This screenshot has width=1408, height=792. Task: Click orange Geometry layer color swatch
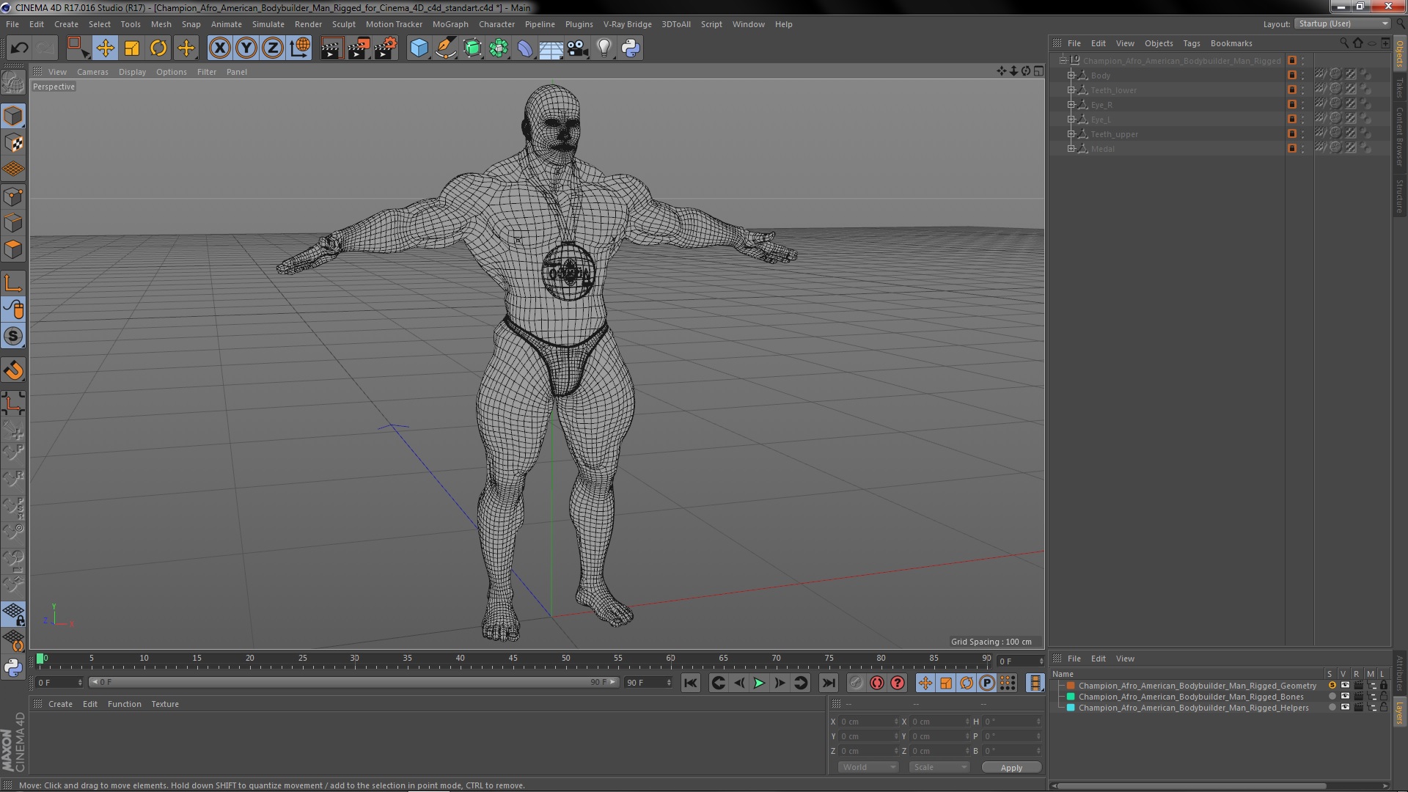(x=1071, y=686)
